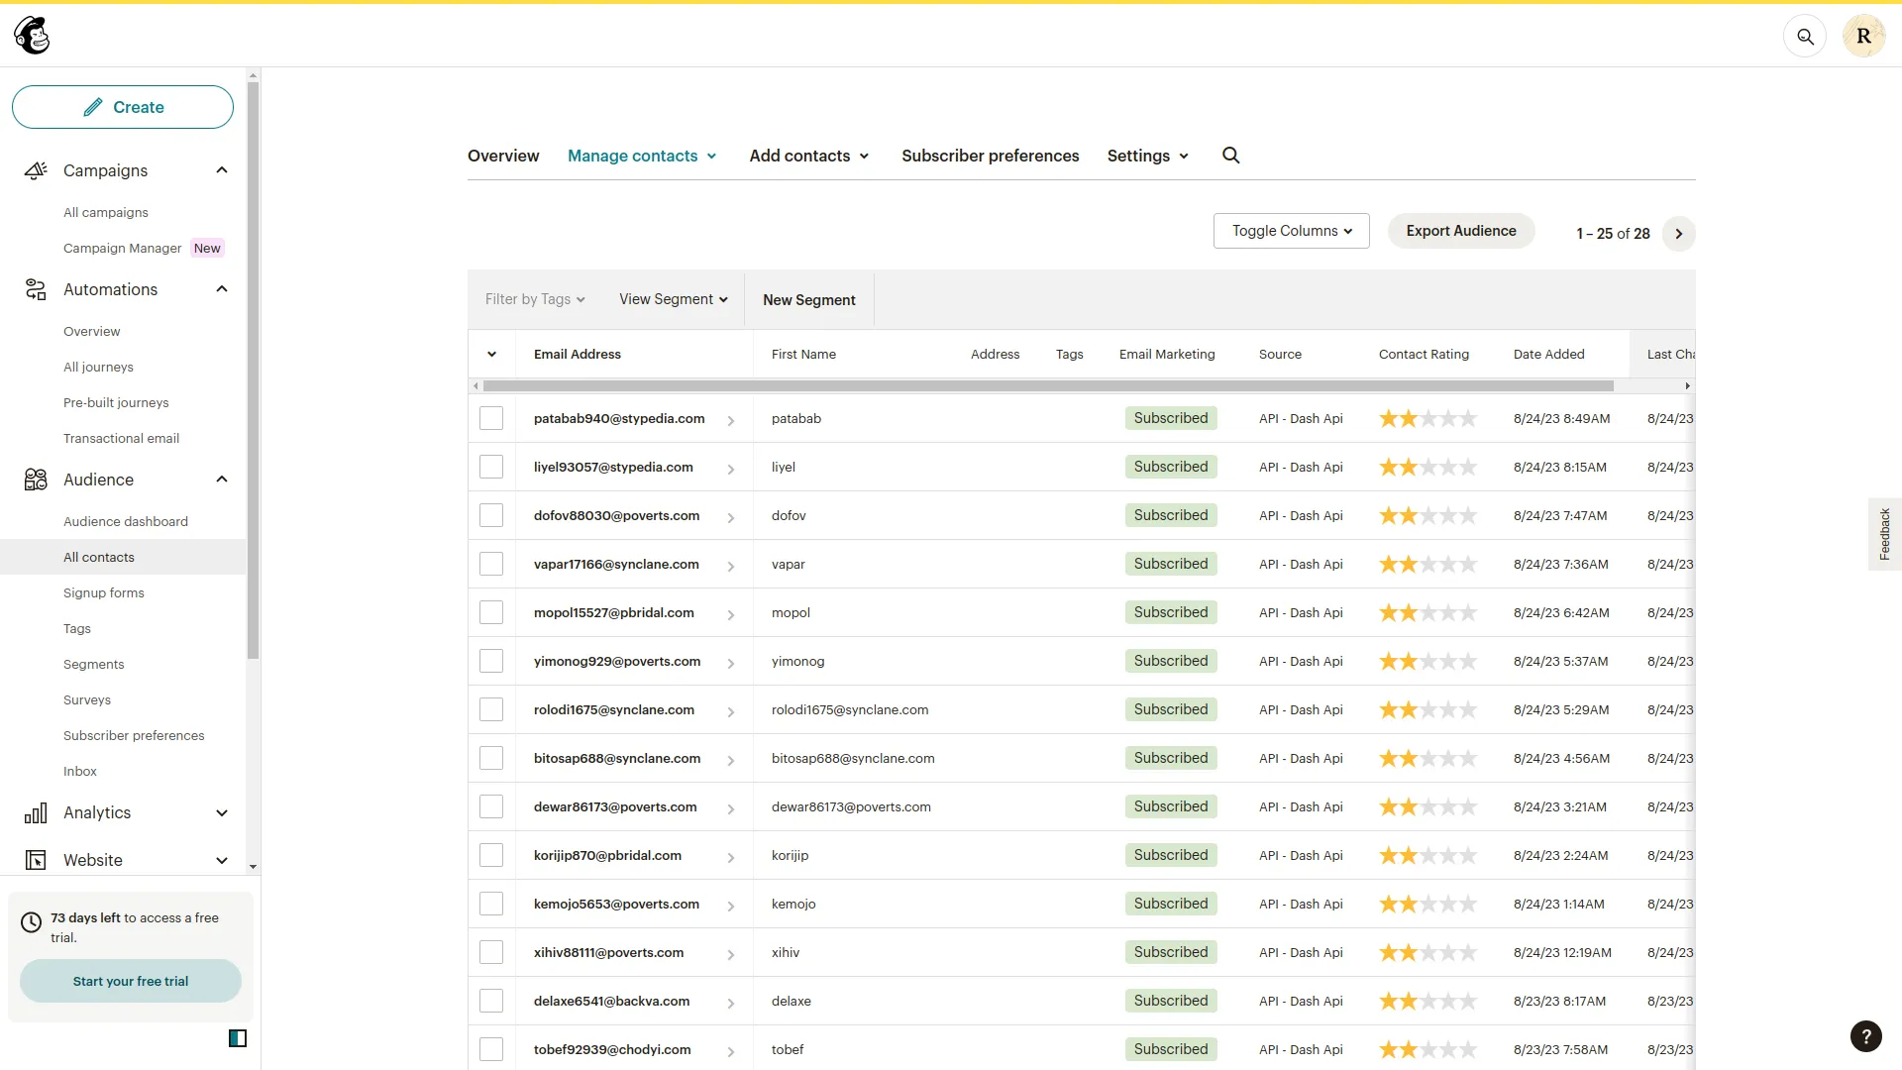Viewport: 1902px width, 1070px height.
Task: Select the Campaigns section icon in sidebar
Action: [36, 170]
